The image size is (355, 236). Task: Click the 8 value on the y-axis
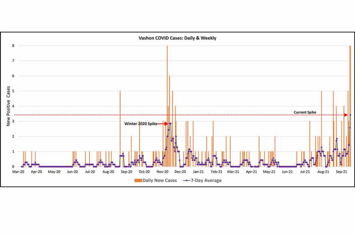pos(12,46)
